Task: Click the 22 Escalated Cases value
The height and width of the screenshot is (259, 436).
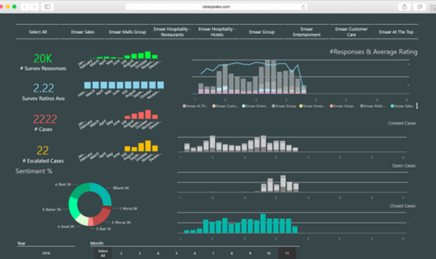Action: tap(42, 151)
